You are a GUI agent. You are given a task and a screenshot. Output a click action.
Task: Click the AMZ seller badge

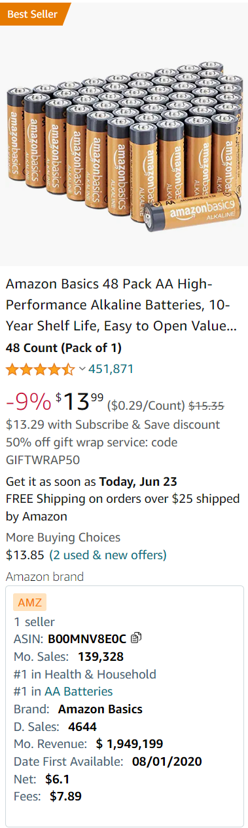pos(30,602)
